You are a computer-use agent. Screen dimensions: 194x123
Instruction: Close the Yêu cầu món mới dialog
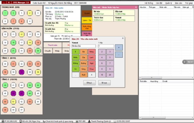(123, 38)
